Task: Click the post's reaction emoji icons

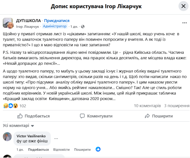Action: point(10,106)
